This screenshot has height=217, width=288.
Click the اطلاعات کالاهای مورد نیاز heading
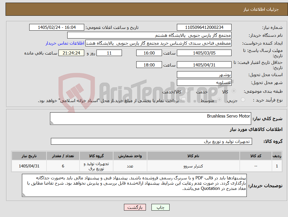(256, 129)
